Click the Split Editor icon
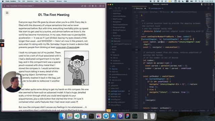This screenshot has width=215, height=121. click(x=208, y=8)
